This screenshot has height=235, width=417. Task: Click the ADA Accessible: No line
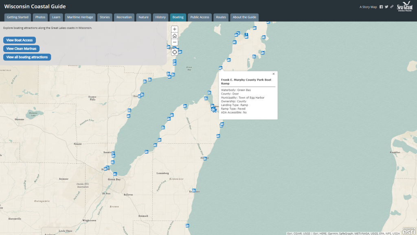(x=234, y=112)
